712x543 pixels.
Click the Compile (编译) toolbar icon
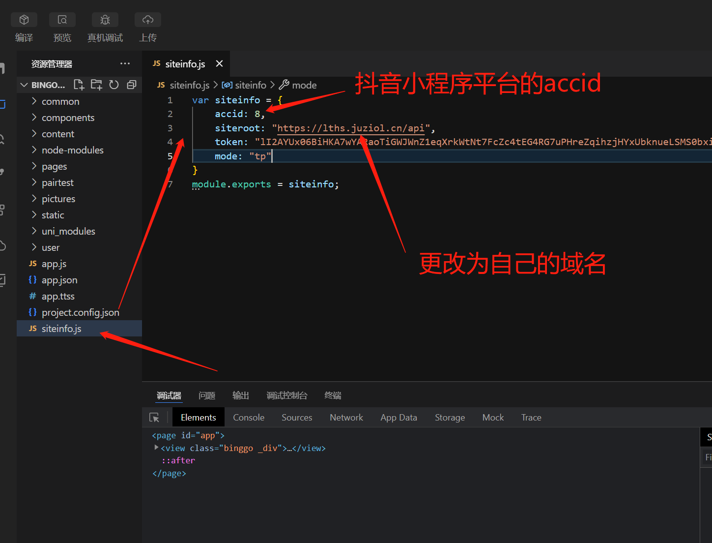tap(24, 20)
